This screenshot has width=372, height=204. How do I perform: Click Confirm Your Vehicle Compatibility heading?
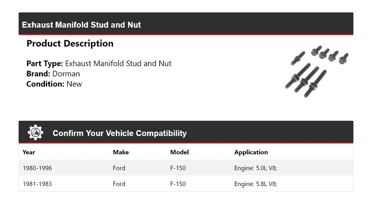pyautogui.click(x=119, y=133)
